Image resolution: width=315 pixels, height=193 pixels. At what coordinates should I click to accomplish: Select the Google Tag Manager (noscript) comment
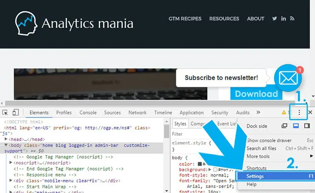[63, 157]
